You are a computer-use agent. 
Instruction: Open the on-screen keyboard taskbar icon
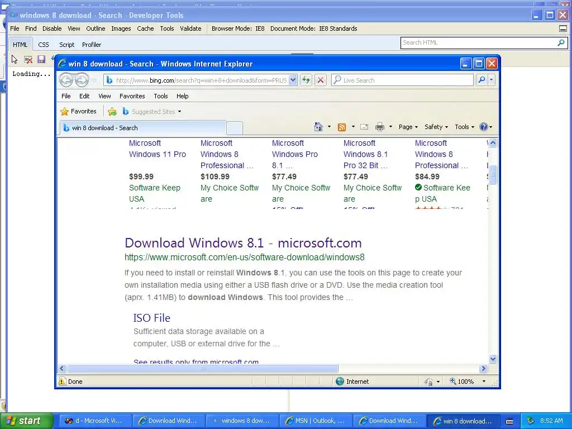(x=509, y=421)
